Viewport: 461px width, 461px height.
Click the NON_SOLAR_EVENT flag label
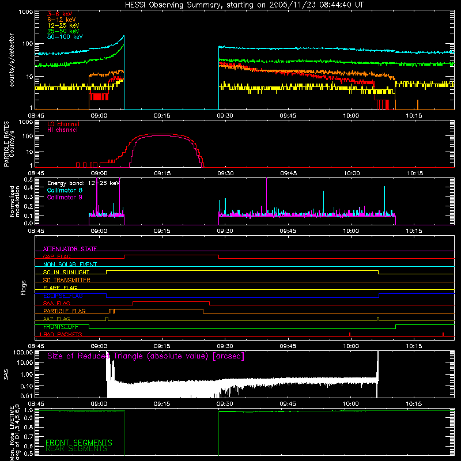coord(70,264)
